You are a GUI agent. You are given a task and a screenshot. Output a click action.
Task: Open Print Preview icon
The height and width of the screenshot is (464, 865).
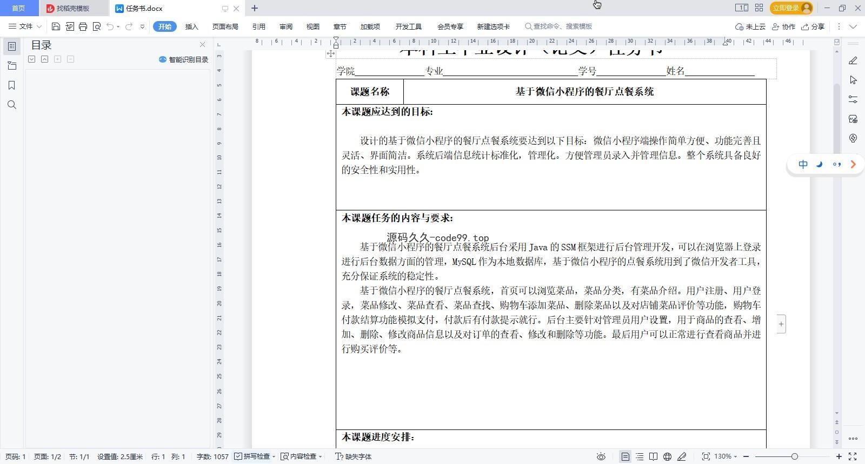(97, 26)
